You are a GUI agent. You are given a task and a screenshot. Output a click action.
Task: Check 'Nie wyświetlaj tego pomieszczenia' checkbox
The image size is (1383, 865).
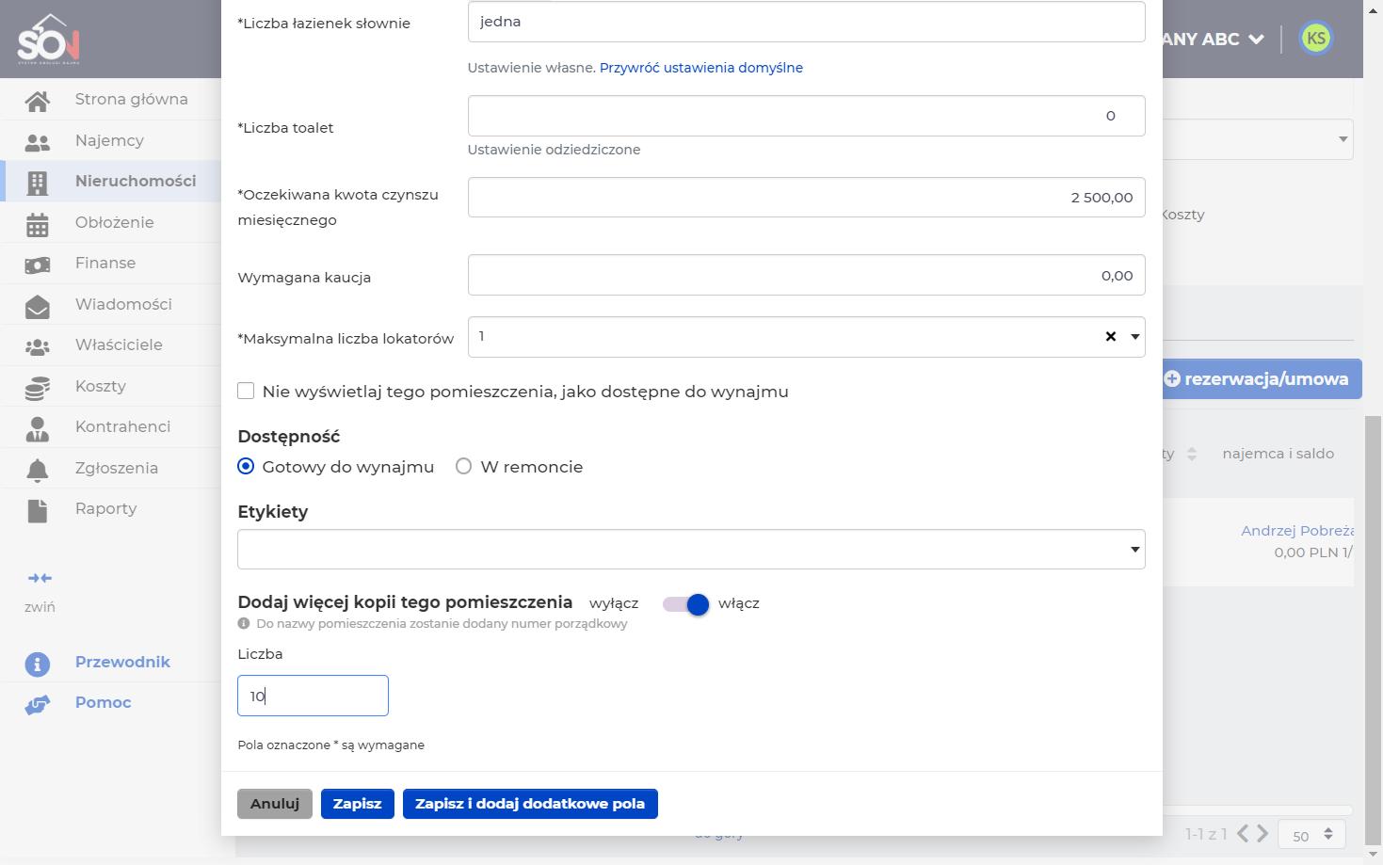click(246, 391)
